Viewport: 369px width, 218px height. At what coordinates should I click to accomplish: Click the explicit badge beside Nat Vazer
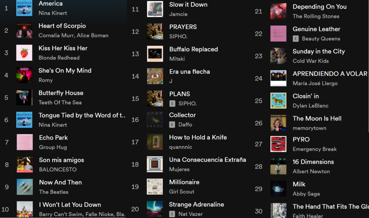point(172,214)
